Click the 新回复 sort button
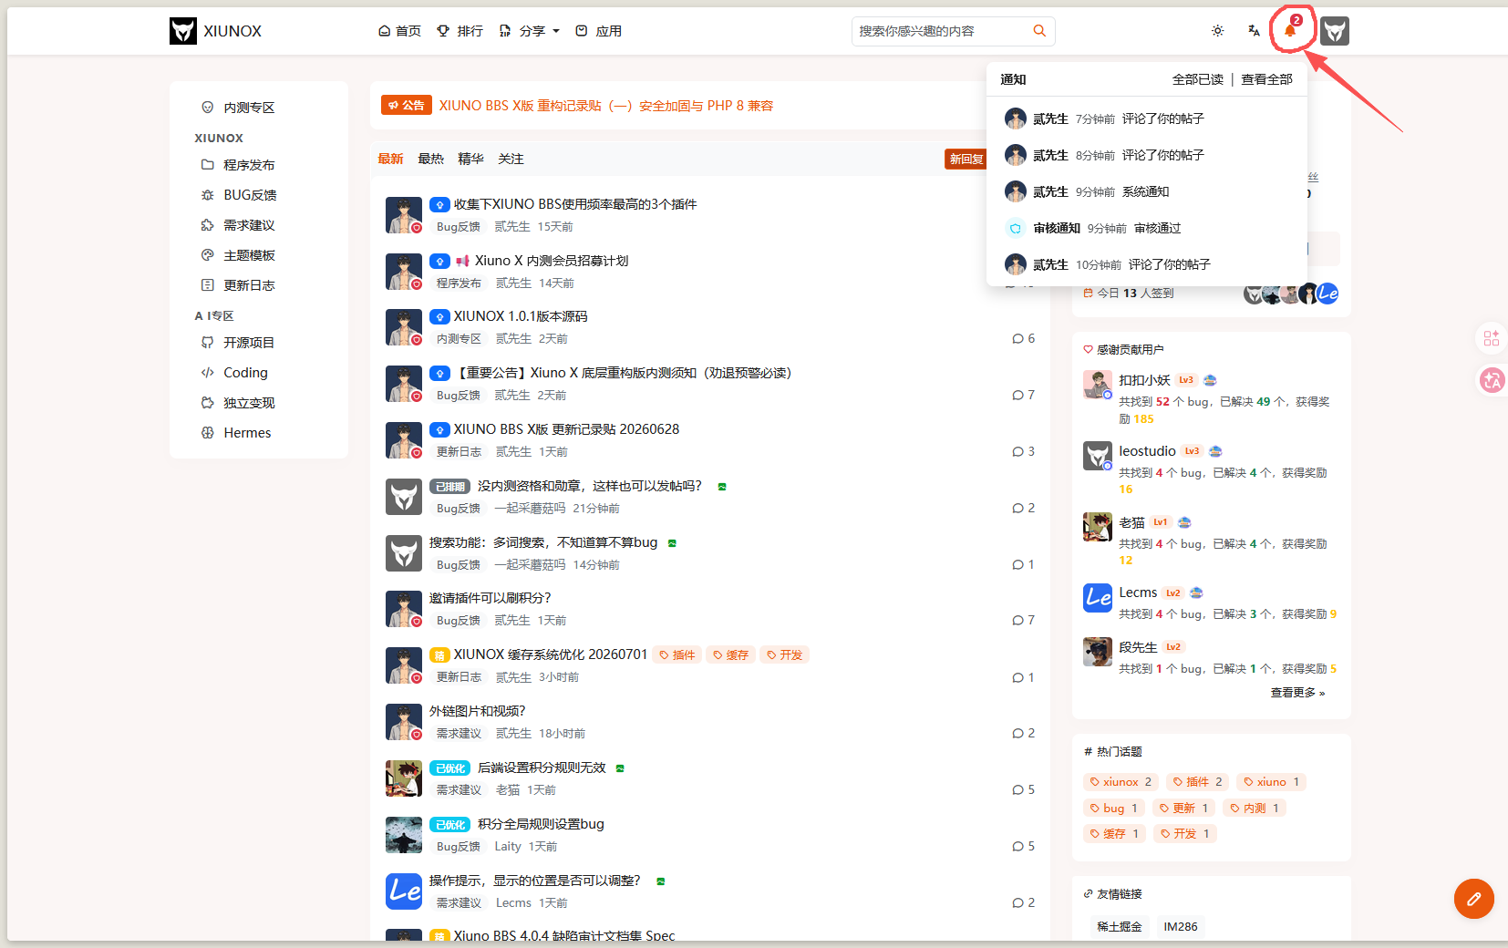The width and height of the screenshot is (1508, 948). [x=966, y=159]
